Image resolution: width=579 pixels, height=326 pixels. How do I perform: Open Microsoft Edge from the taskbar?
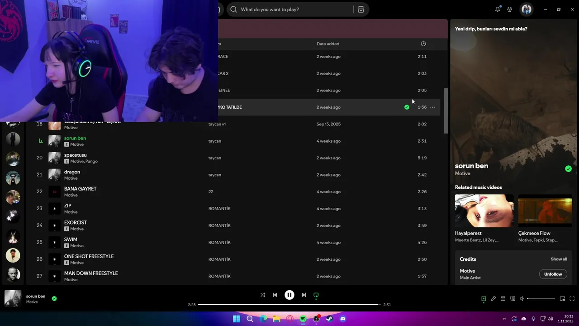(263, 319)
